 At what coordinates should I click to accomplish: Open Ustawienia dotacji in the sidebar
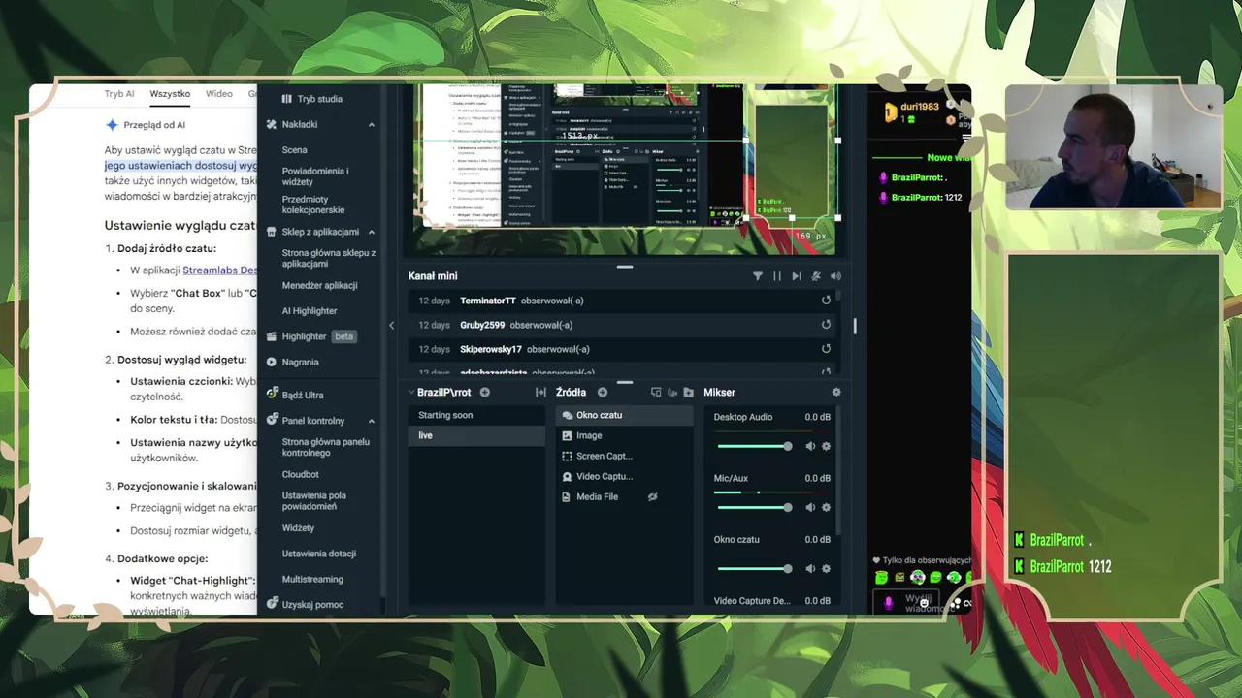click(x=319, y=554)
